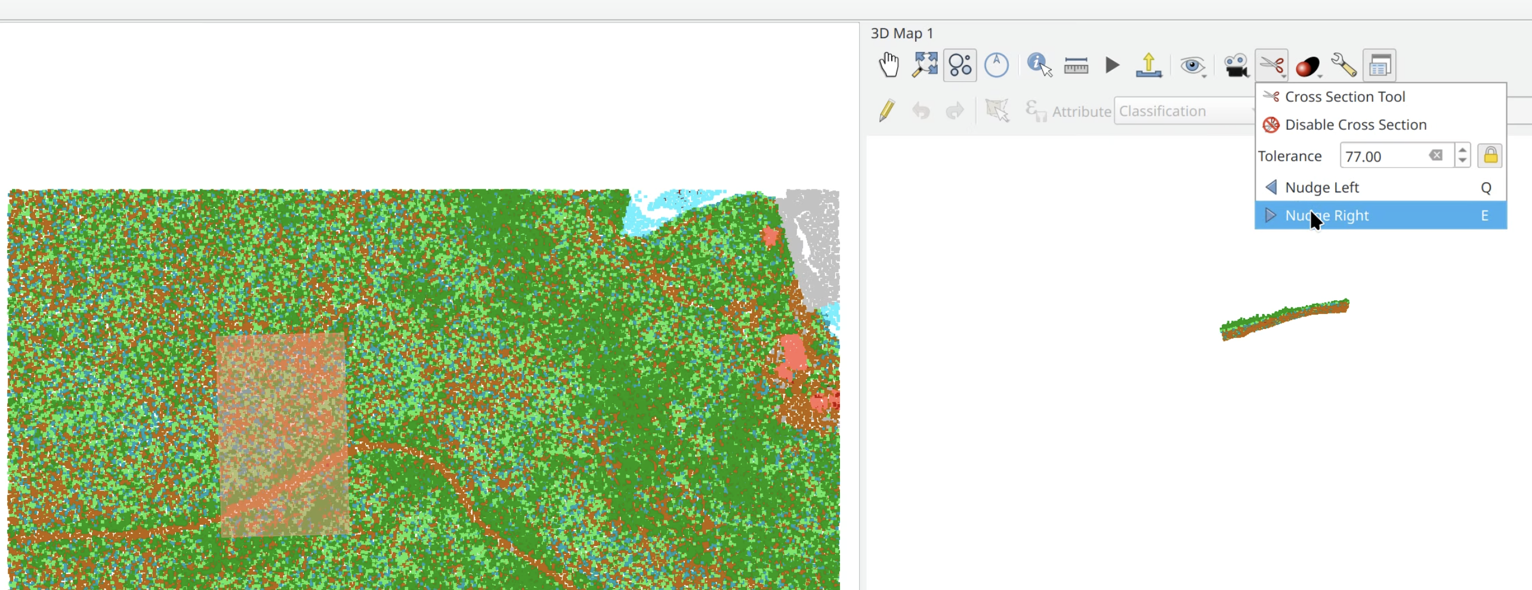
Task: Toggle the dock 3D map window button
Action: (1379, 65)
